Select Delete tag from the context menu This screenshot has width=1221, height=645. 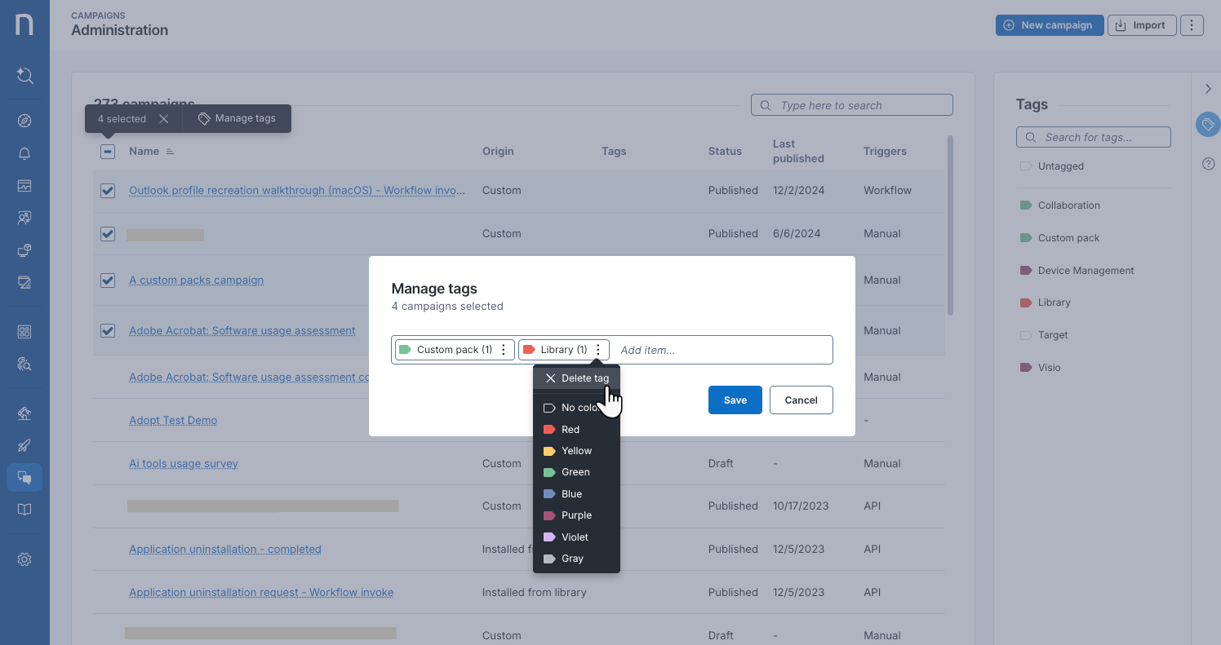577,378
